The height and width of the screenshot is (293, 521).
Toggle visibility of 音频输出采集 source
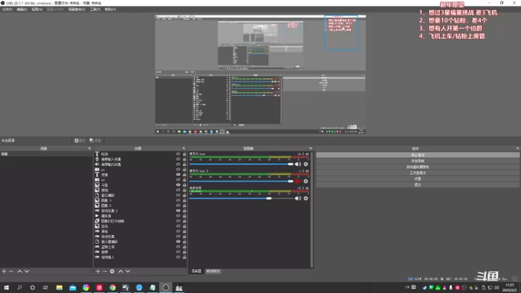click(x=178, y=165)
